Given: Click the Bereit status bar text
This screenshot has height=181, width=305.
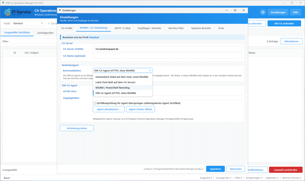Looking at the screenshot, I should (7, 178).
